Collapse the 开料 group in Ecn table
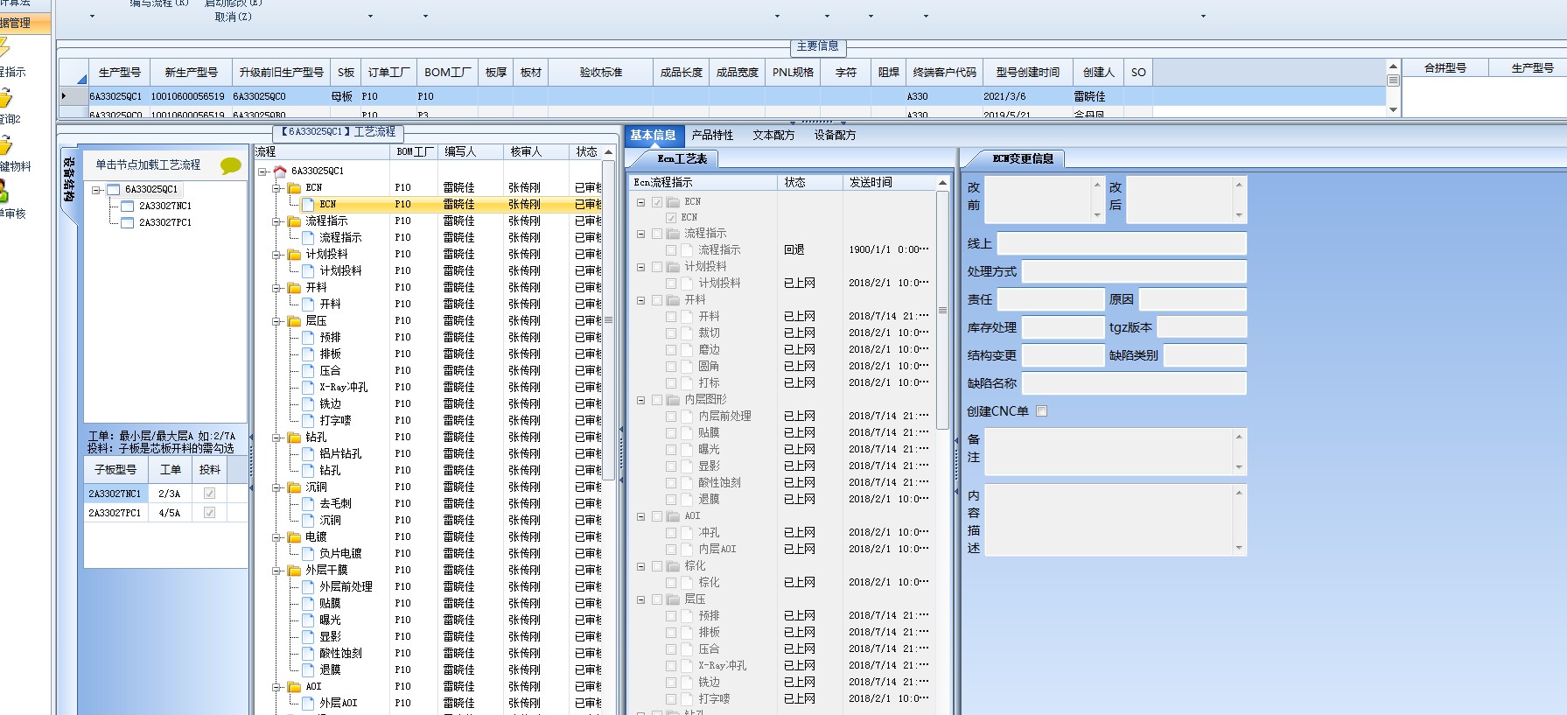The height and width of the screenshot is (715, 1567). point(640,300)
